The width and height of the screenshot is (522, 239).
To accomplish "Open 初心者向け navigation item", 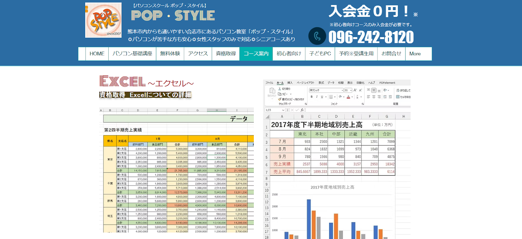I will coord(289,54).
